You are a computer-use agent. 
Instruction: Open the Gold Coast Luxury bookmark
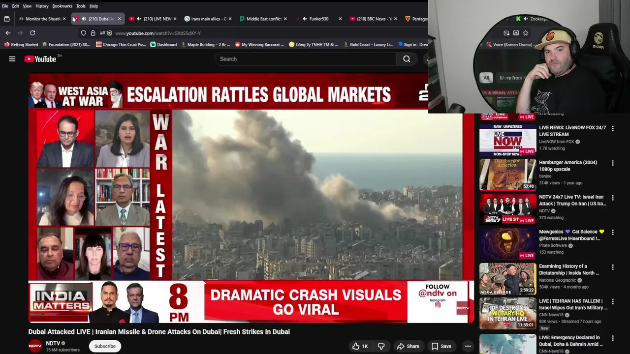[x=368, y=44]
